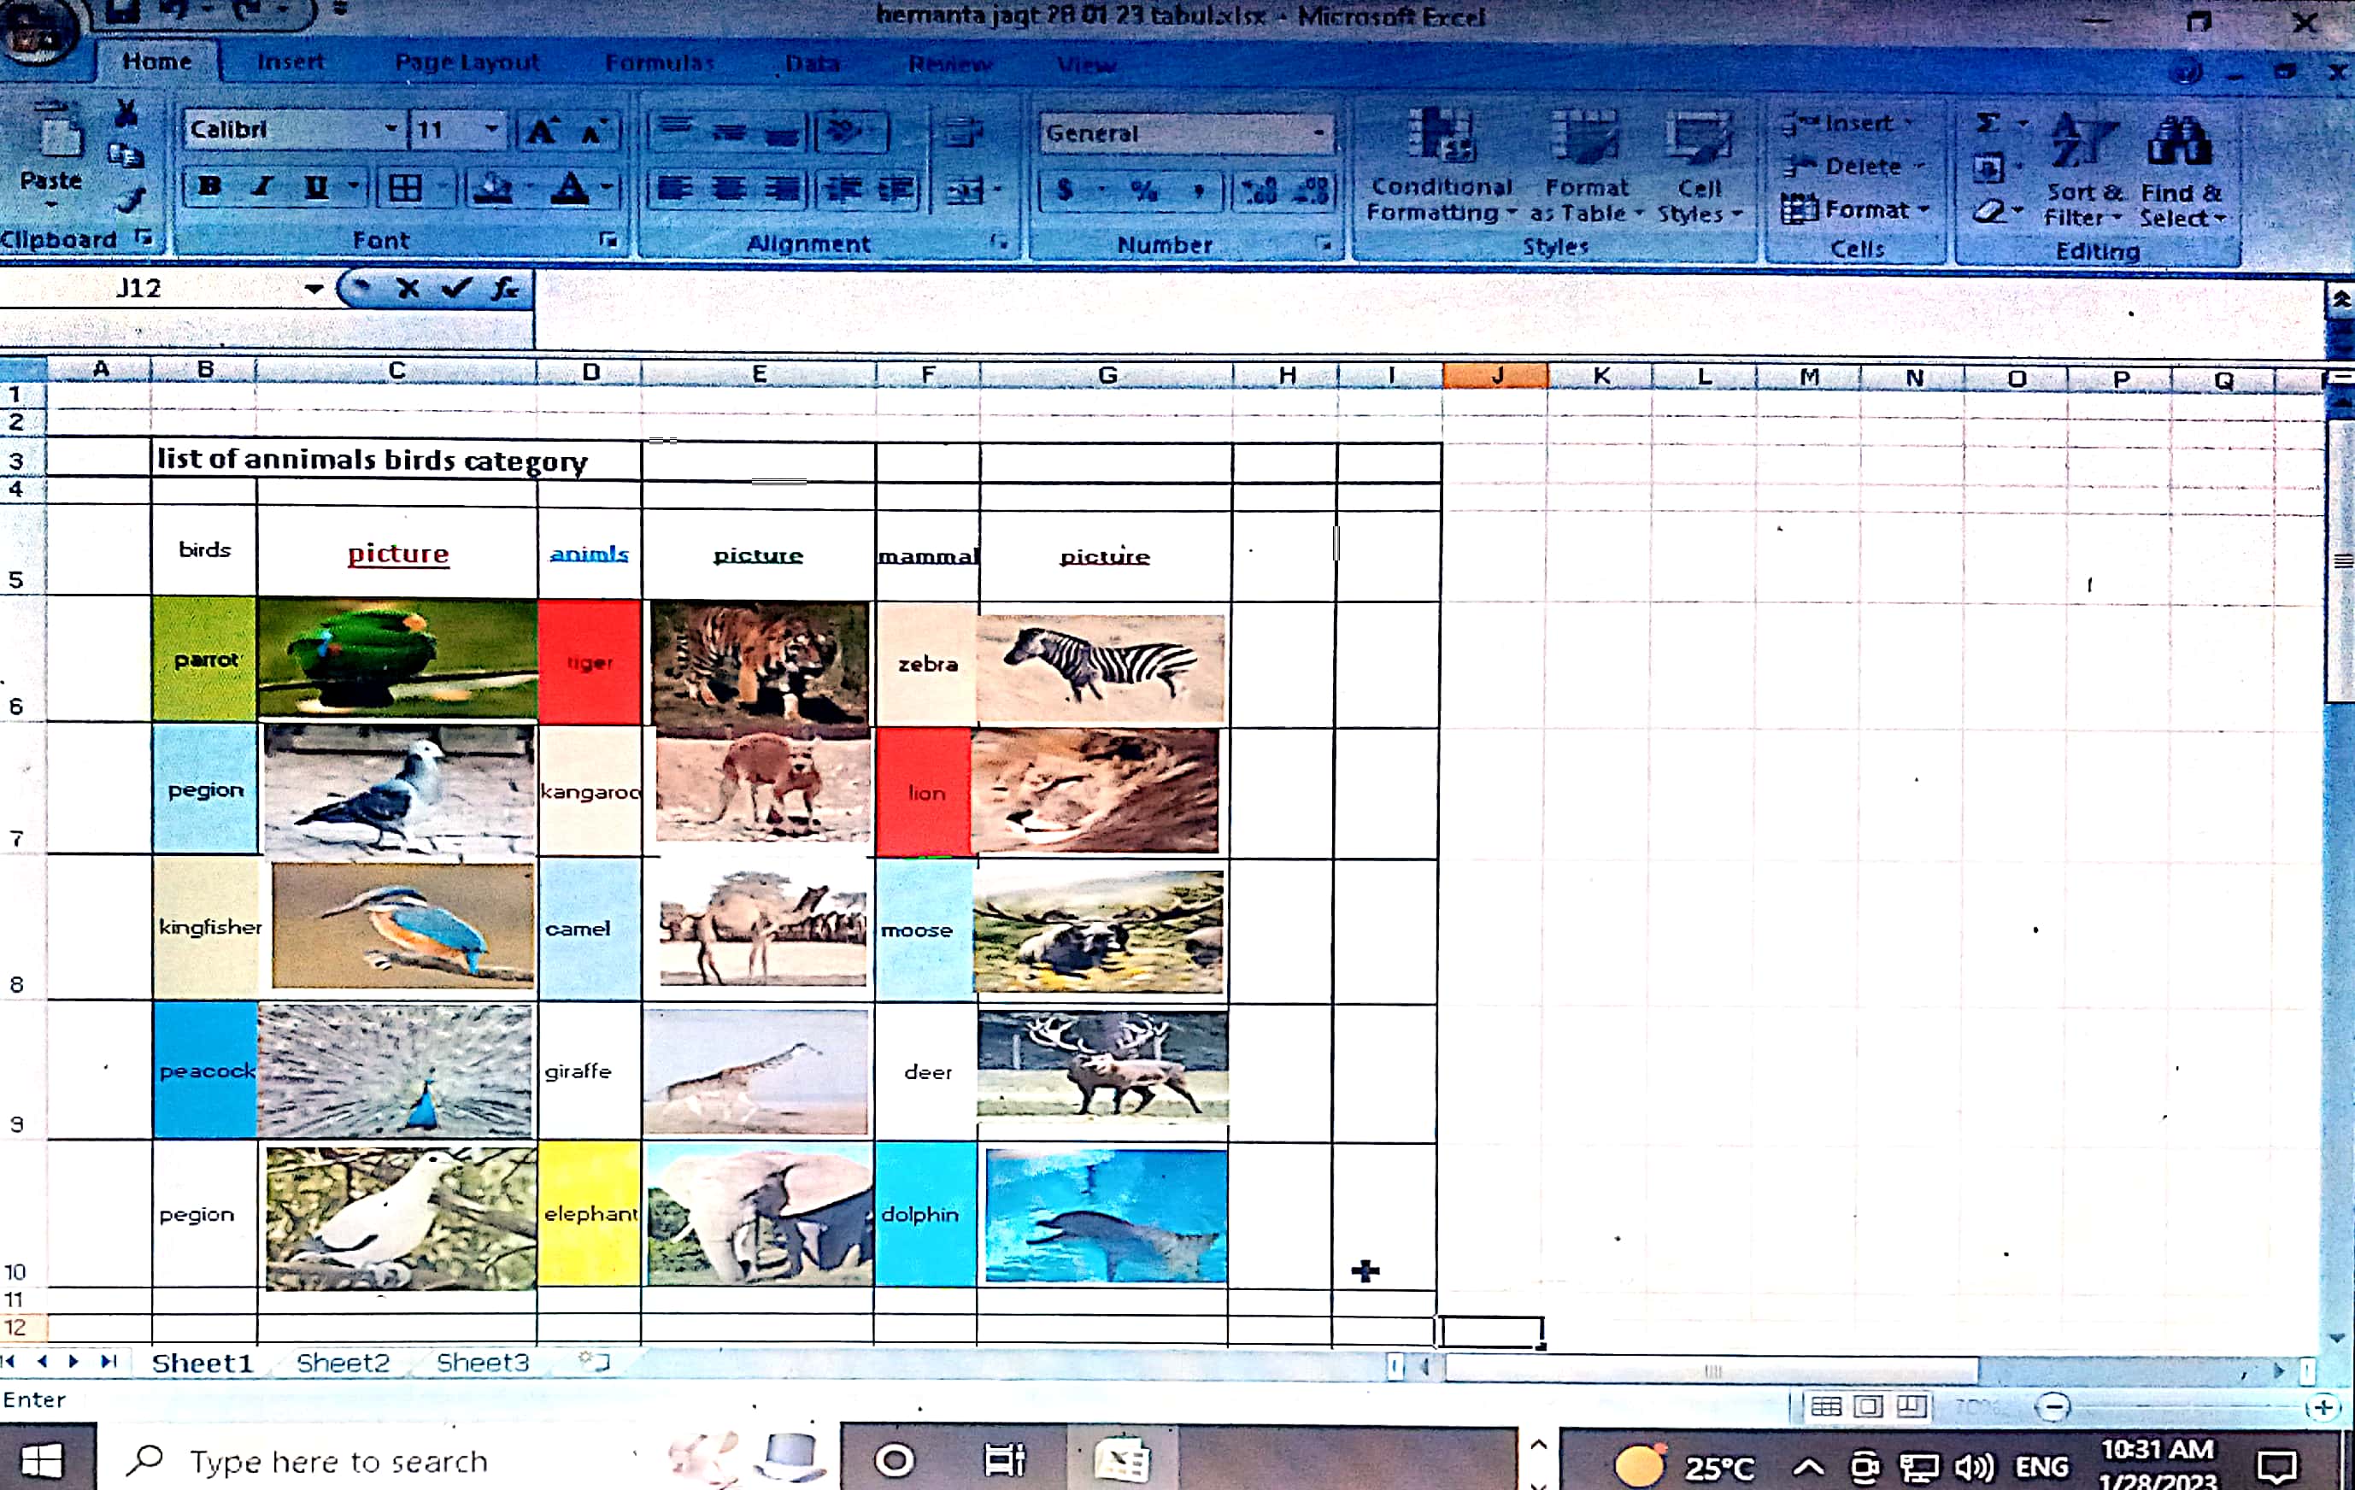Image resolution: width=2355 pixels, height=1490 pixels.
Task: Click the Fill Color paint bucket
Action: point(492,187)
